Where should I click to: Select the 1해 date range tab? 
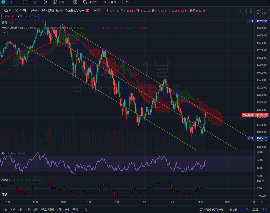[x=59, y=210]
